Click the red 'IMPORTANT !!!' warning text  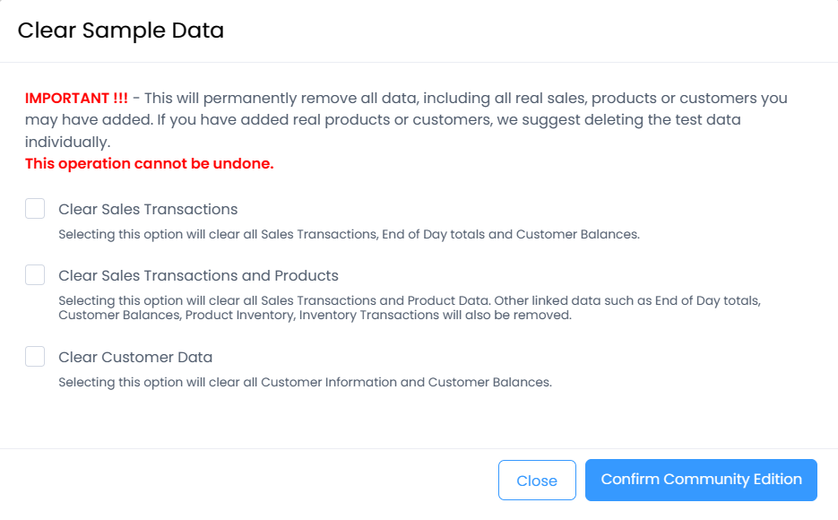(76, 98)
